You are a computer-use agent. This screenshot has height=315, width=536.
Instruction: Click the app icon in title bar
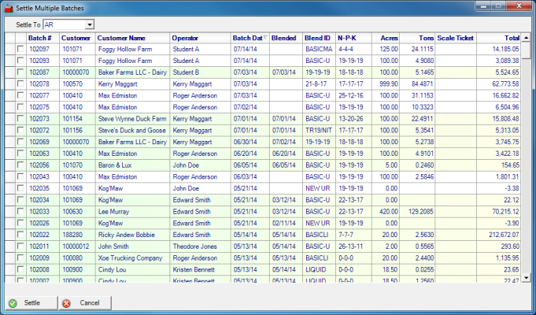[x=9, y=6]
